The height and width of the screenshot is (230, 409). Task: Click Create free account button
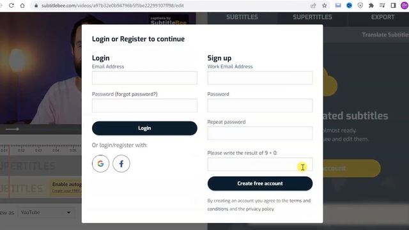(260, 183)
